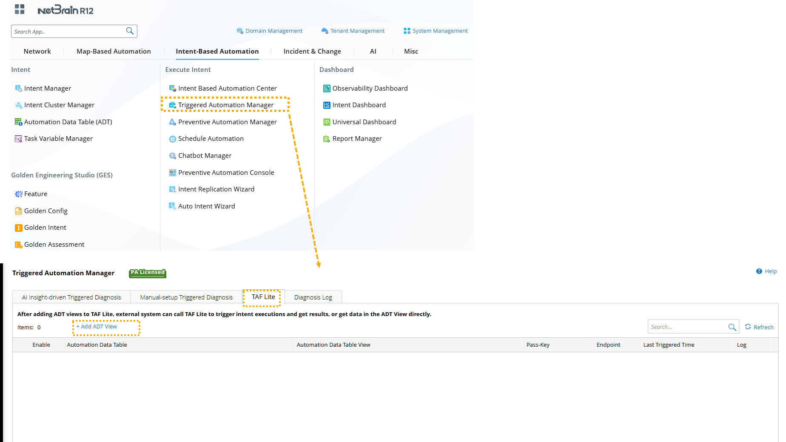Click the Intent Cluster Manager icon
This screenshot has height=442, width=786.
(x=19, y=105)
